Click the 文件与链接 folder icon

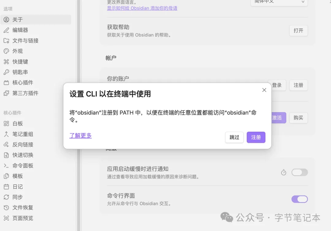[x=6, y=41]
